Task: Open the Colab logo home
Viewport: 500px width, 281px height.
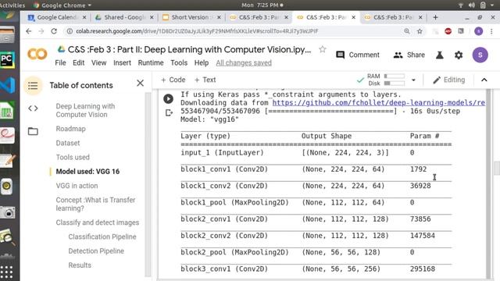Action: coord(37,55)
